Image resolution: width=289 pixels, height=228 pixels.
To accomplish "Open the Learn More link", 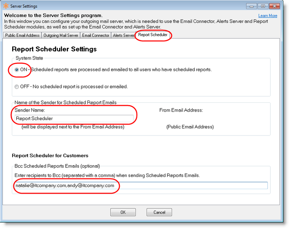I will tap(268, 16).
